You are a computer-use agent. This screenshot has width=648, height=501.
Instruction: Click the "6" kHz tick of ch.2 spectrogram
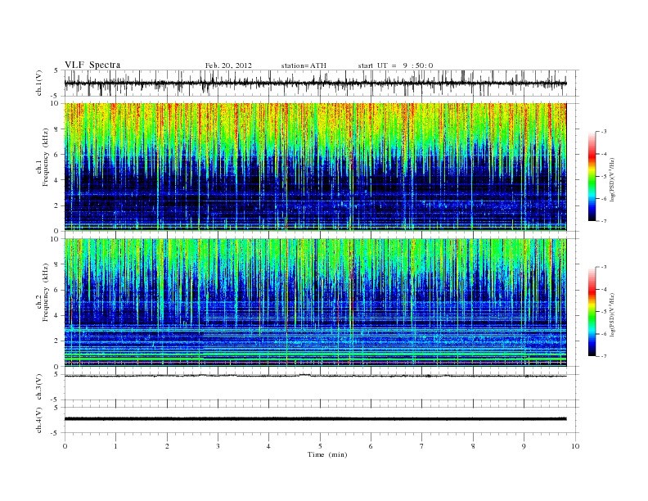point(56,290)
